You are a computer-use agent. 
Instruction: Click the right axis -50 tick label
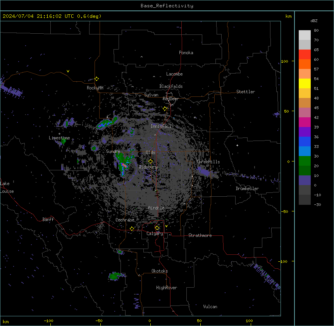click(x=284, y=211)
